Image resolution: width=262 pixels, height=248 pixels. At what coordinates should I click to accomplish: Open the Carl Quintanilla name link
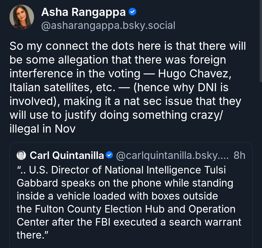(67, 156)
